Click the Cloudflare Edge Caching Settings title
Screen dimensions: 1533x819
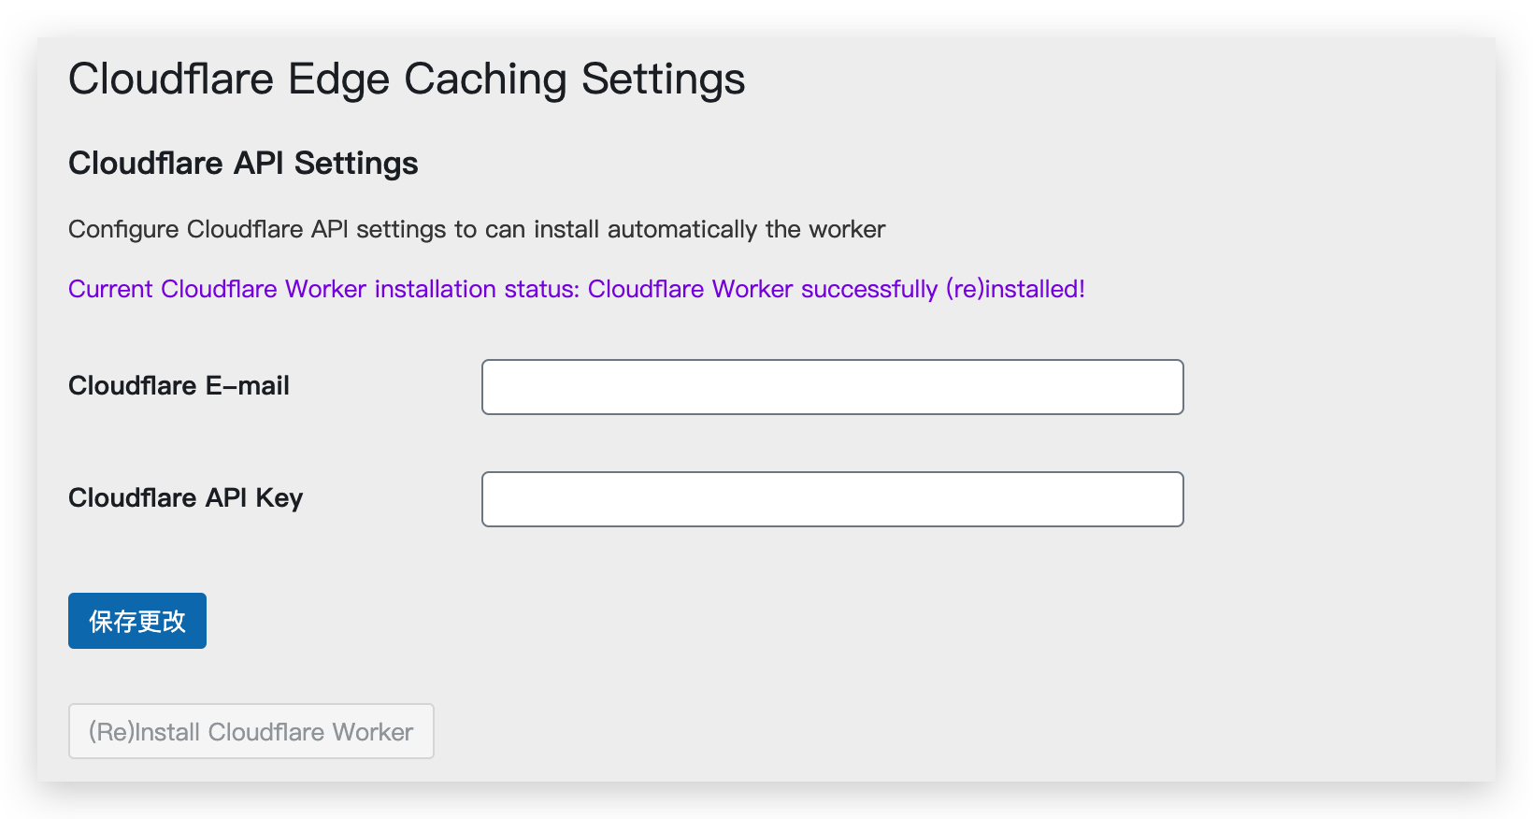pyautogui.click(x=407, y=79)
